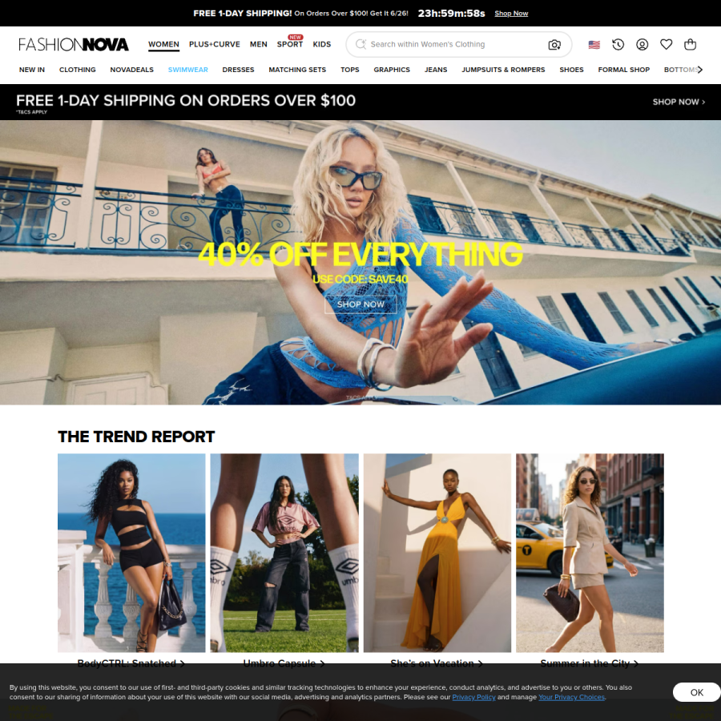
Task: Click Summer in the City link text
Action: click(589, 663)
